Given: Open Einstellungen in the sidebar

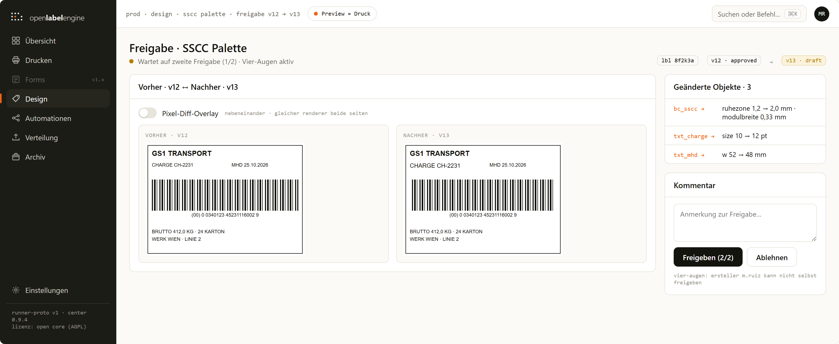Looking at the screenshot, I should 58,290.
